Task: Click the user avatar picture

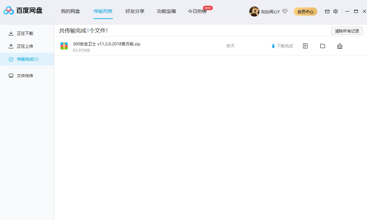Action: point(254,11)
